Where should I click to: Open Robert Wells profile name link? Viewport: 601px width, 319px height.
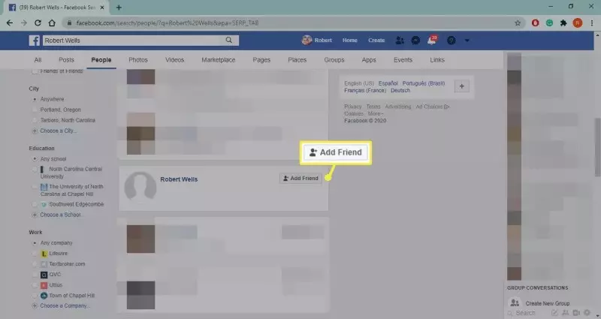coord(179,179)
